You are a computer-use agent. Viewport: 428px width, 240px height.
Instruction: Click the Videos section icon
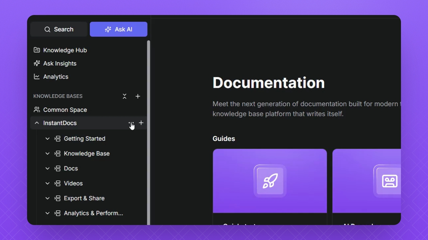coord(57,183)
